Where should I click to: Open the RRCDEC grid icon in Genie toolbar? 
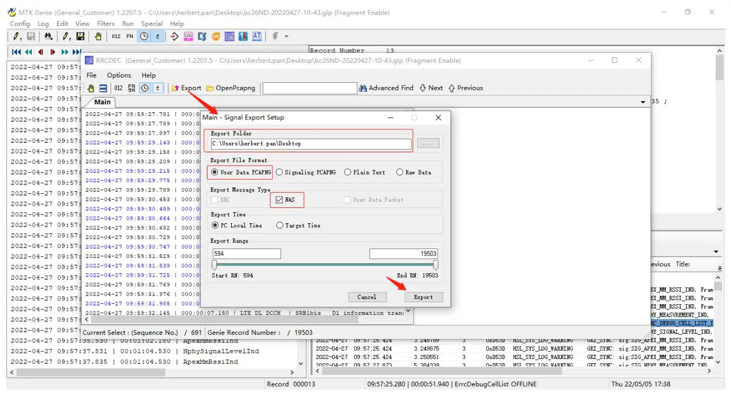coord(229,36)
